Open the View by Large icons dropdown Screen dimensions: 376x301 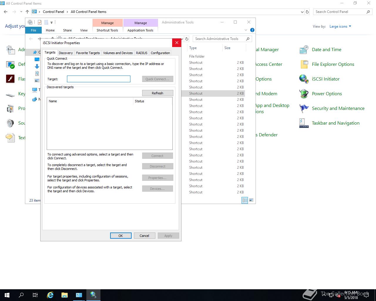[340, 26]
